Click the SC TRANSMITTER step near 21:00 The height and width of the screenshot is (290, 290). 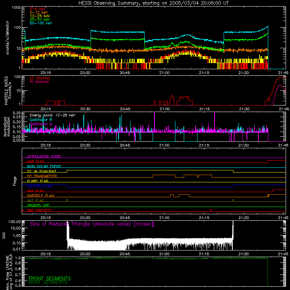point(164,176)
